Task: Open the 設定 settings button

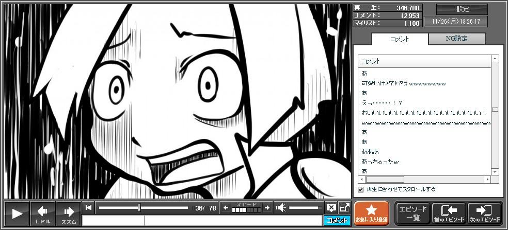Action: [x=462, y=9]
